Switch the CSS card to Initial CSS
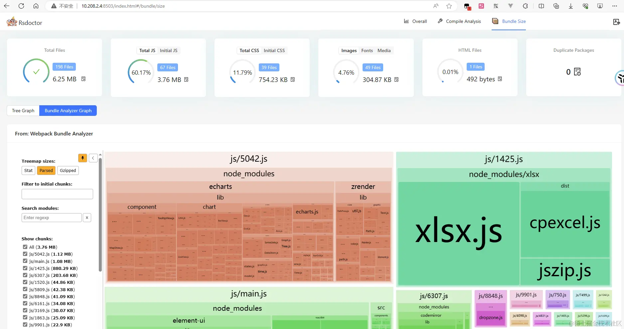Screen dimensions: 624x329 coord(274,50)
